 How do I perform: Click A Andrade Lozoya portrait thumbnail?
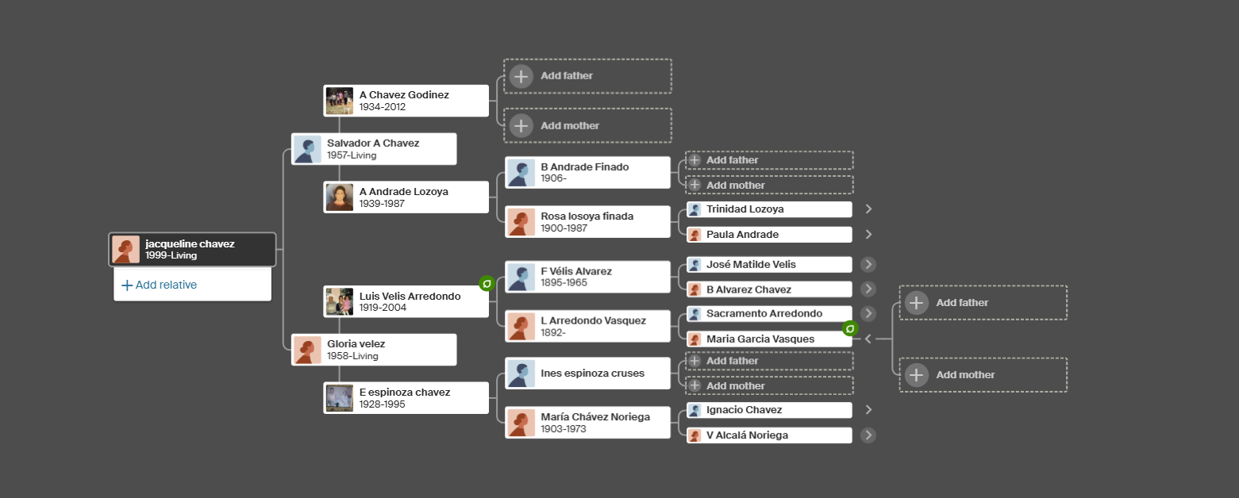tap(340, 197)
